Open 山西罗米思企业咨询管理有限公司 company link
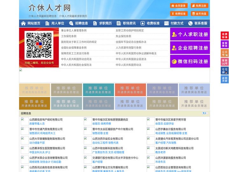 [48, 158]
